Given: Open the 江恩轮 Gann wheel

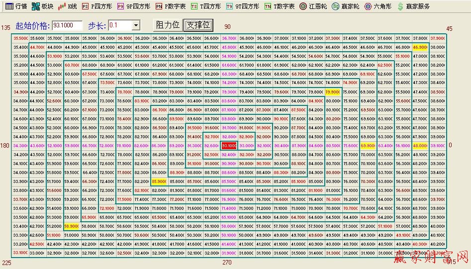Looking at the screenshot, I should tap(313, 6).
